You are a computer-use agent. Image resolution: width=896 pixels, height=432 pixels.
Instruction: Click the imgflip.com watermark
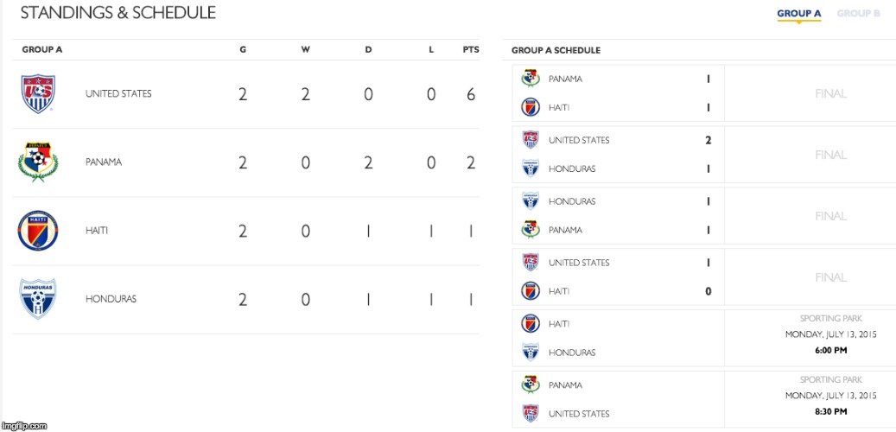[24, 426]
